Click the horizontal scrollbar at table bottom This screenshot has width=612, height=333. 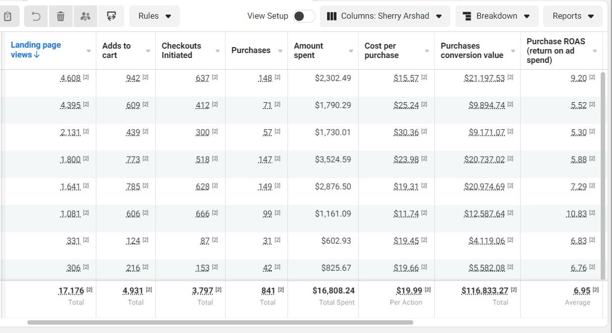[x=220, y=323]
